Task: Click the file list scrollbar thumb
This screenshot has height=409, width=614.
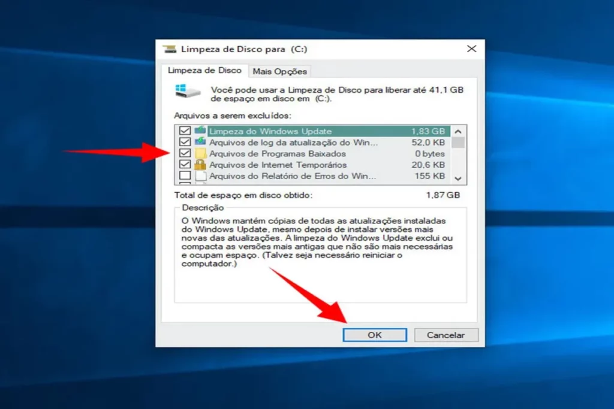Action: [458, 143]
